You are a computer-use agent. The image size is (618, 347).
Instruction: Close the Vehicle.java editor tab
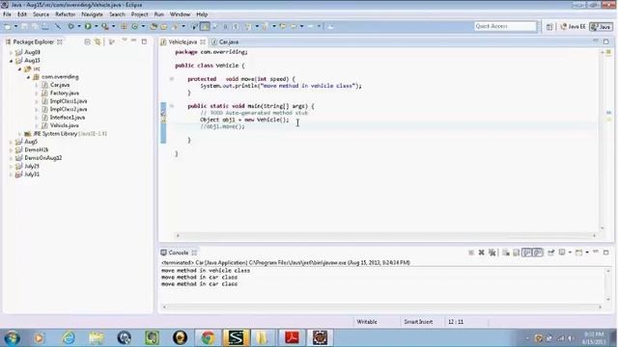click(x=203, y=41)
